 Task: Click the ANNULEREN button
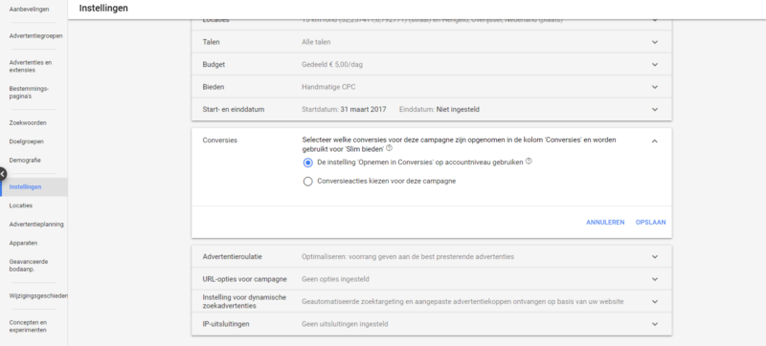[x=605, y=222]
